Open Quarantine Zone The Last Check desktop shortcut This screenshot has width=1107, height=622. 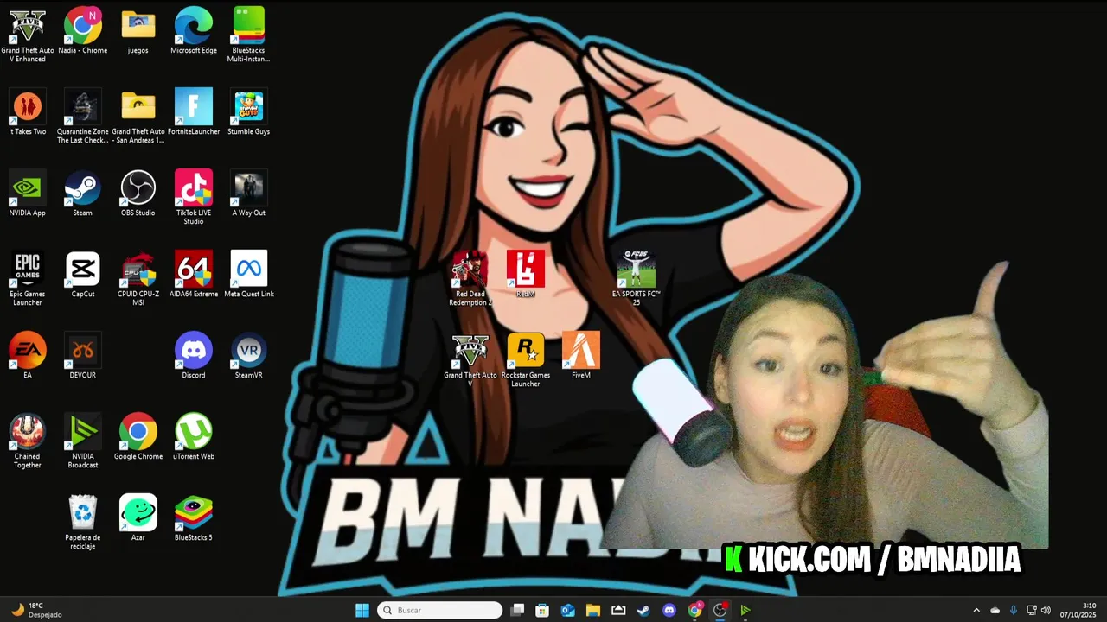83,116
